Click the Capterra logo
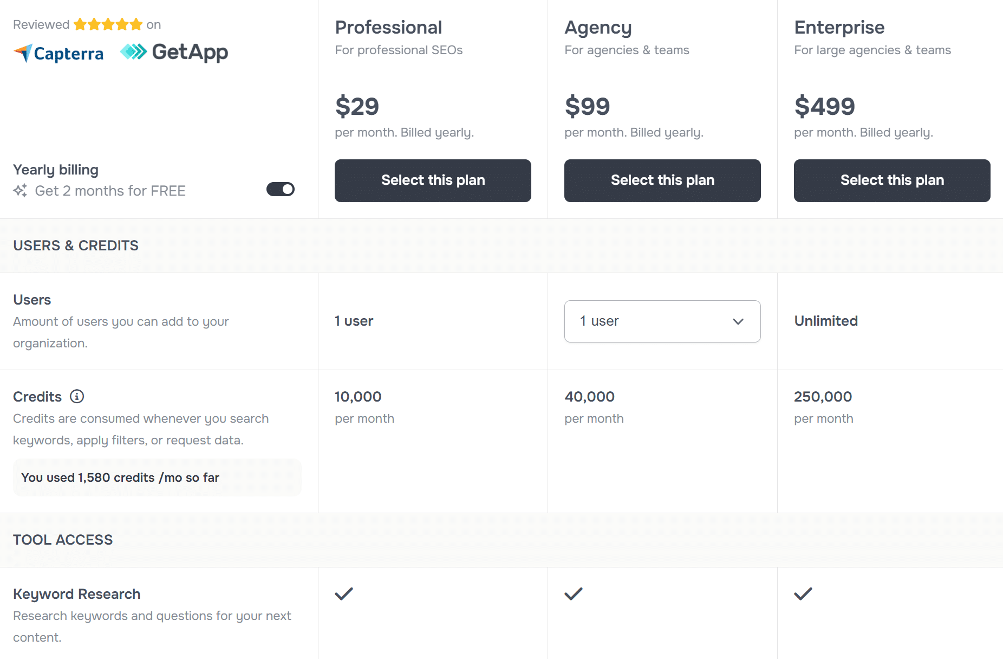The image size is (1003, 659). coord(58,53)
